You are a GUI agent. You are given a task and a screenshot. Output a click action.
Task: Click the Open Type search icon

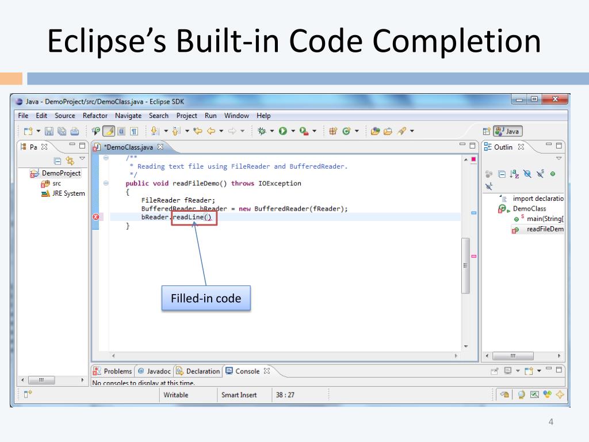(x=96, y=131)
